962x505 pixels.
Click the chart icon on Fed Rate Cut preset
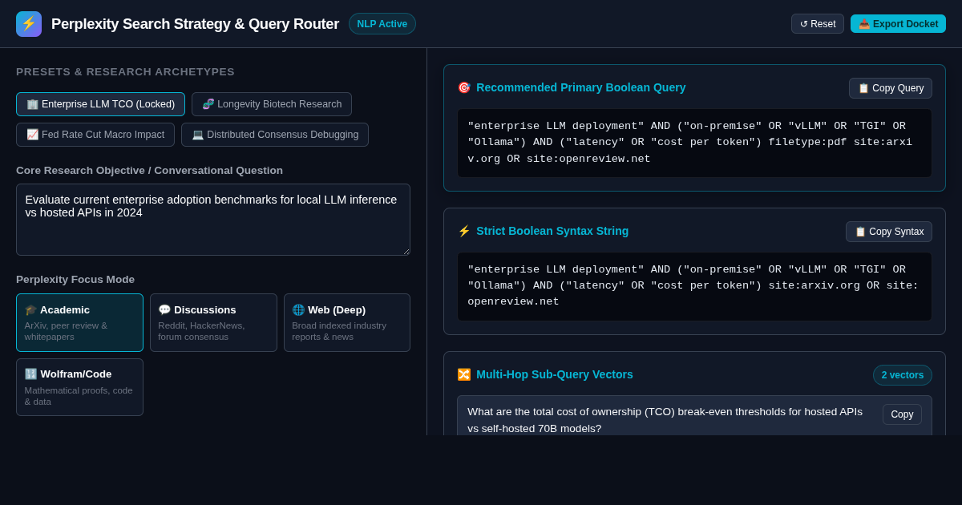click(x=32, y=135)
